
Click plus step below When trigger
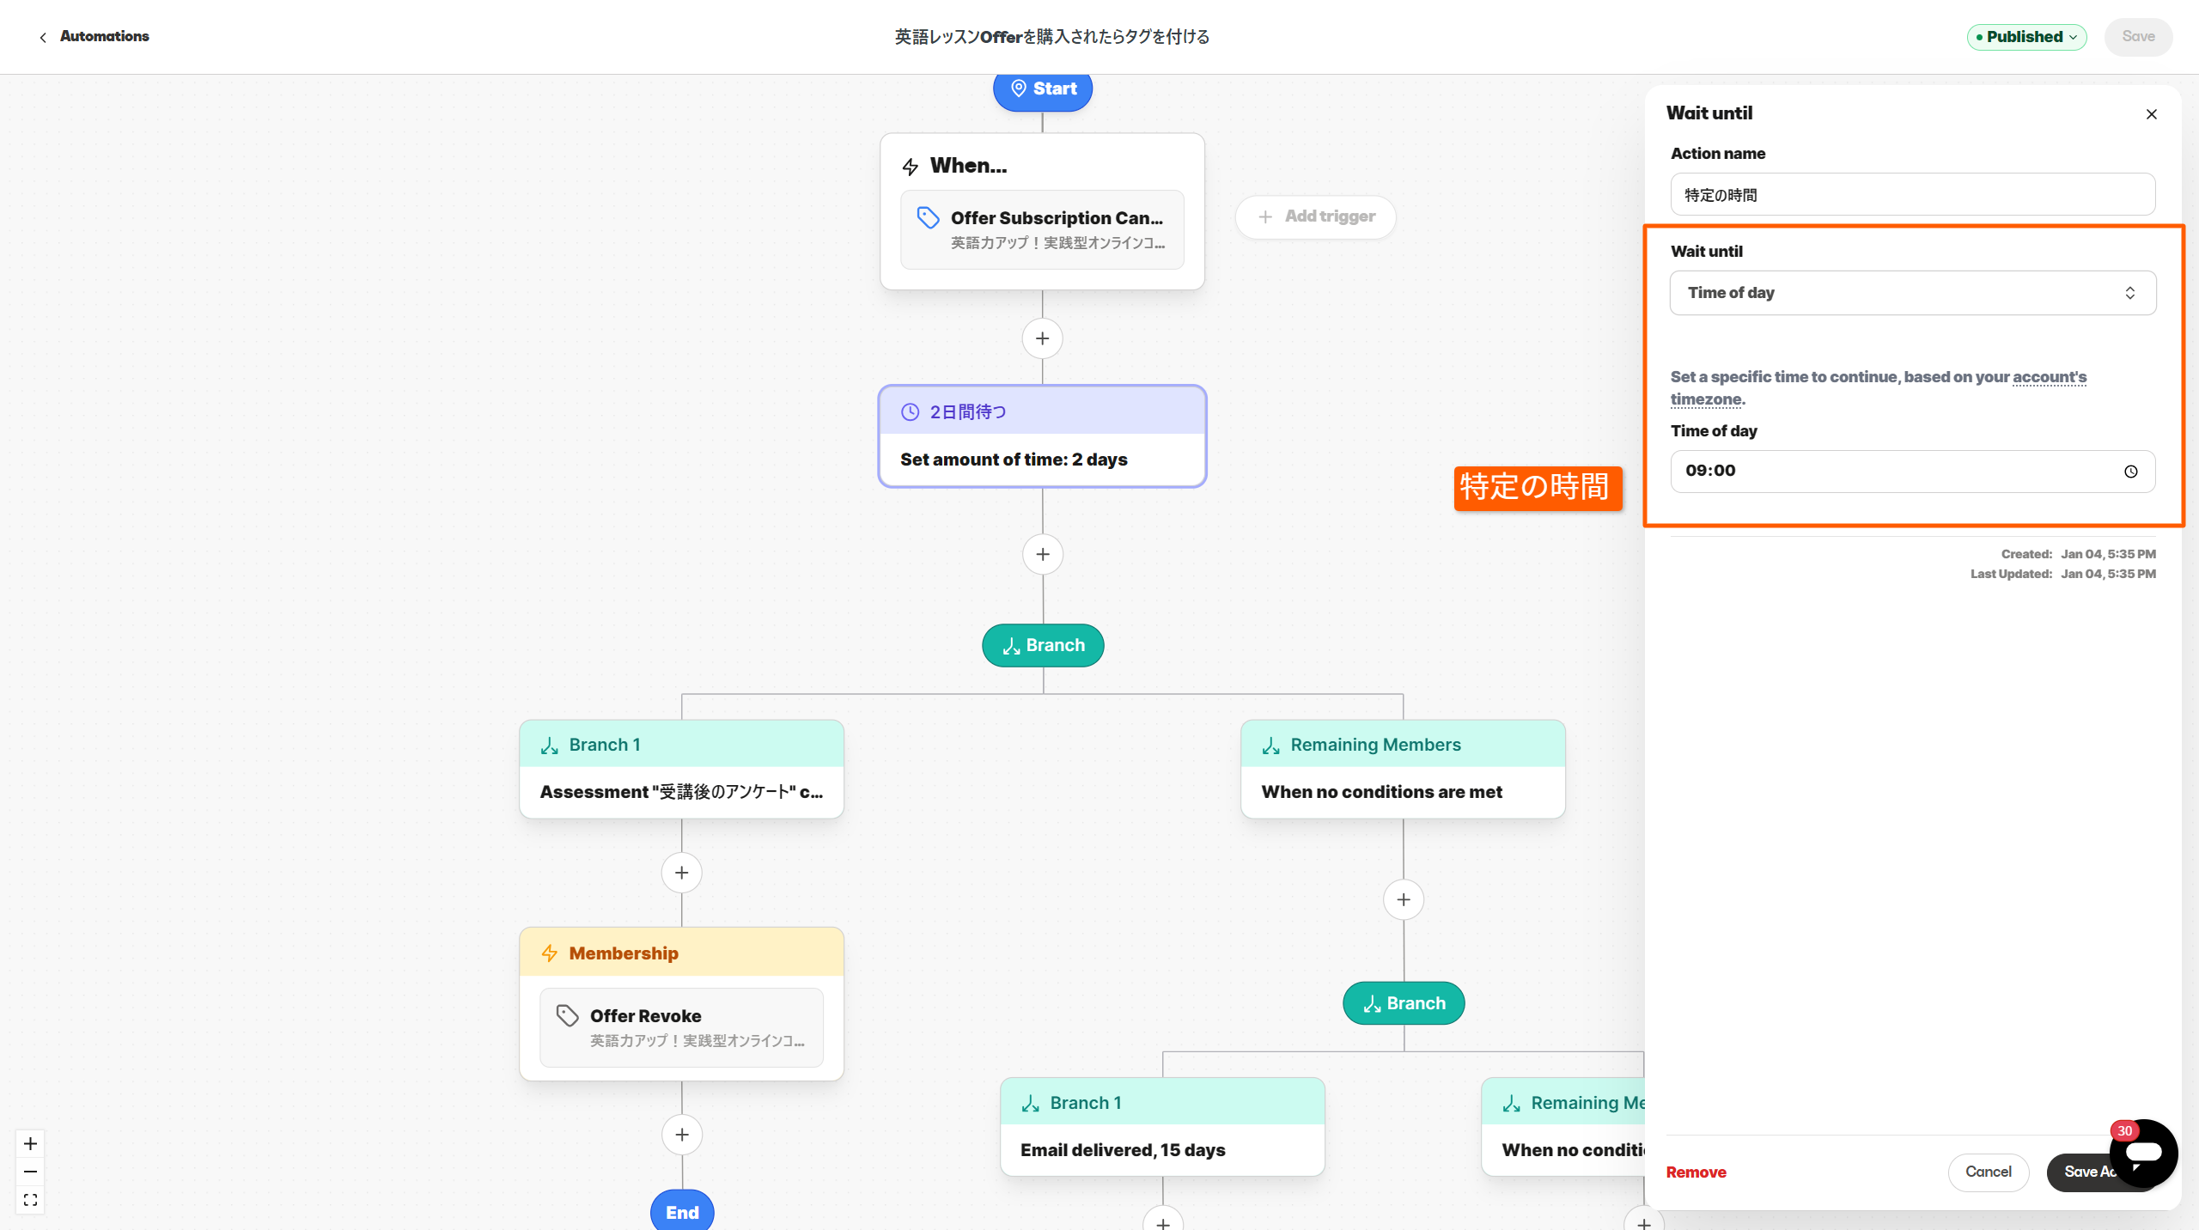pos(1042,338)
